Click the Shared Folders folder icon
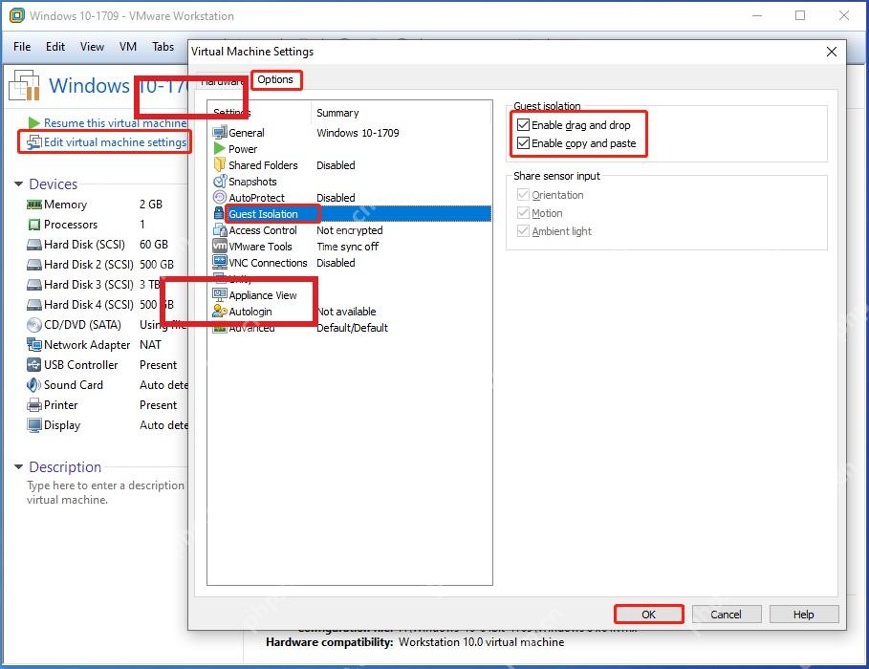The image size is (869, 669). tap(220, 164)
